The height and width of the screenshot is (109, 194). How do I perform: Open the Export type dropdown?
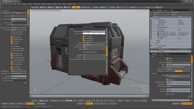point(18,30)
